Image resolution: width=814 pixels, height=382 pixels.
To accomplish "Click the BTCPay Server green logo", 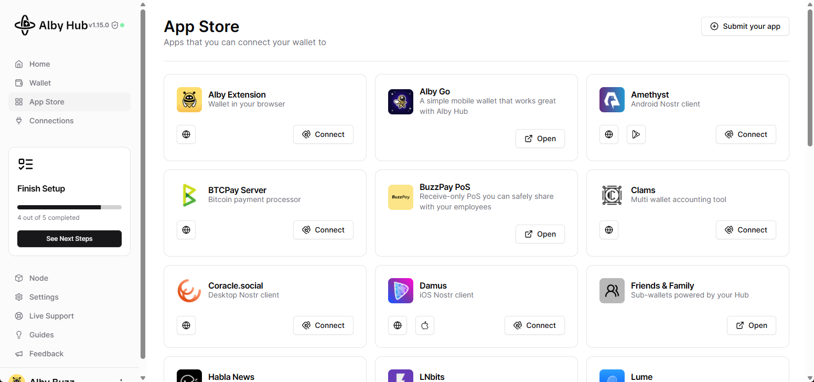I will pos(189,195).
